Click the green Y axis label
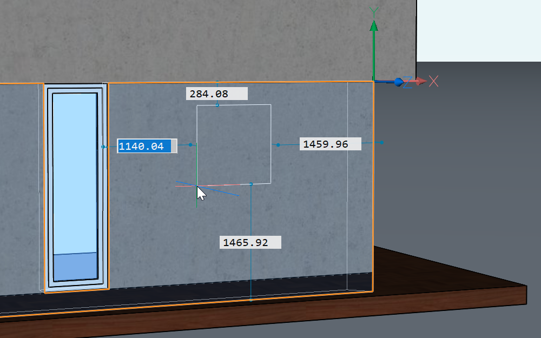Viewport: 541px width, 338px height. (373, 11)
